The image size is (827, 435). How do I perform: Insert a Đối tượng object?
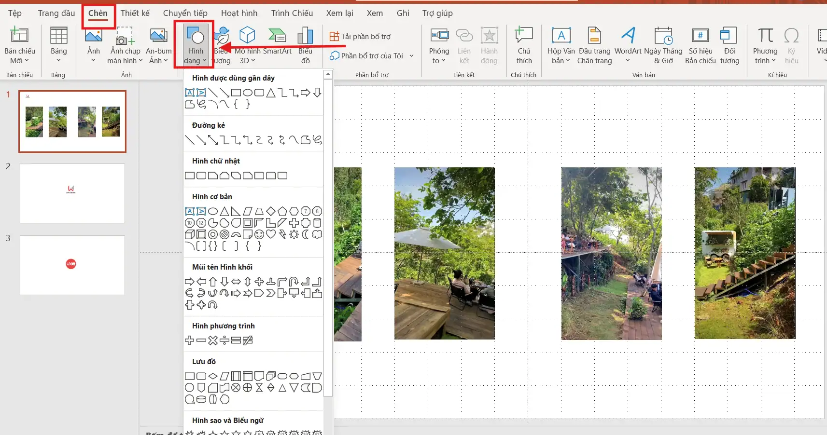pos(729,45)
